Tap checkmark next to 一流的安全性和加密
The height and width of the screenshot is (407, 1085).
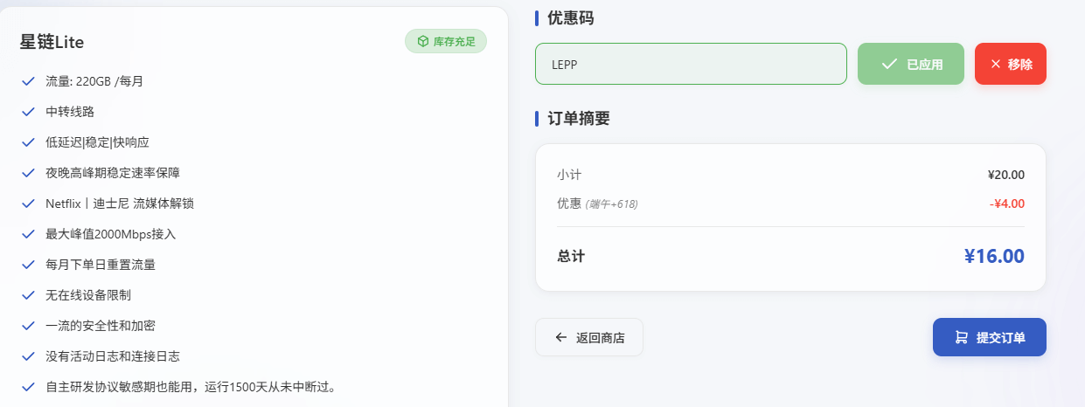28,326
